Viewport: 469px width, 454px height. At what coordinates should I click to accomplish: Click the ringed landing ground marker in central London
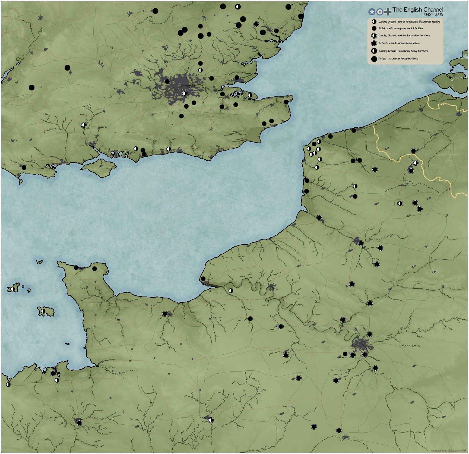coord(185,93)
